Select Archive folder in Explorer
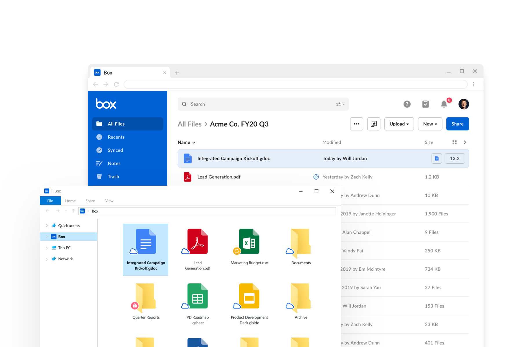The width and height of the screenshot is (510, 347). 301,301
